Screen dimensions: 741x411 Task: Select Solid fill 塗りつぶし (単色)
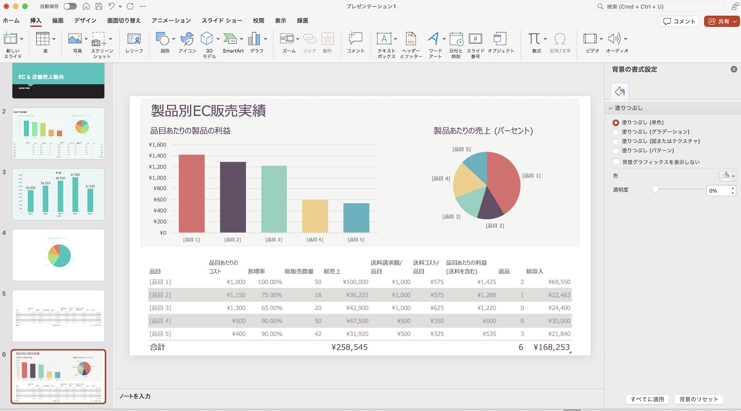click(616, 122)
